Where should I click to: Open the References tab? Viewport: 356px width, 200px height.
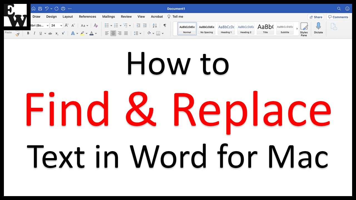click(88, 17)
